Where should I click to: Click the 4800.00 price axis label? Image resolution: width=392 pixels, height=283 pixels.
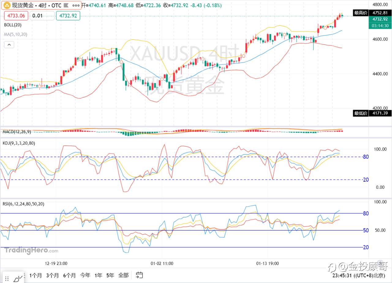pyautogui.click(x=380, y=5)
